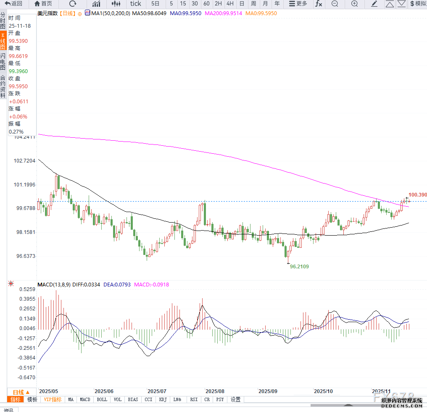Toggle the MACD indicator at bottom bar
This screenshot has height=412, width=427.
(85, 399)
